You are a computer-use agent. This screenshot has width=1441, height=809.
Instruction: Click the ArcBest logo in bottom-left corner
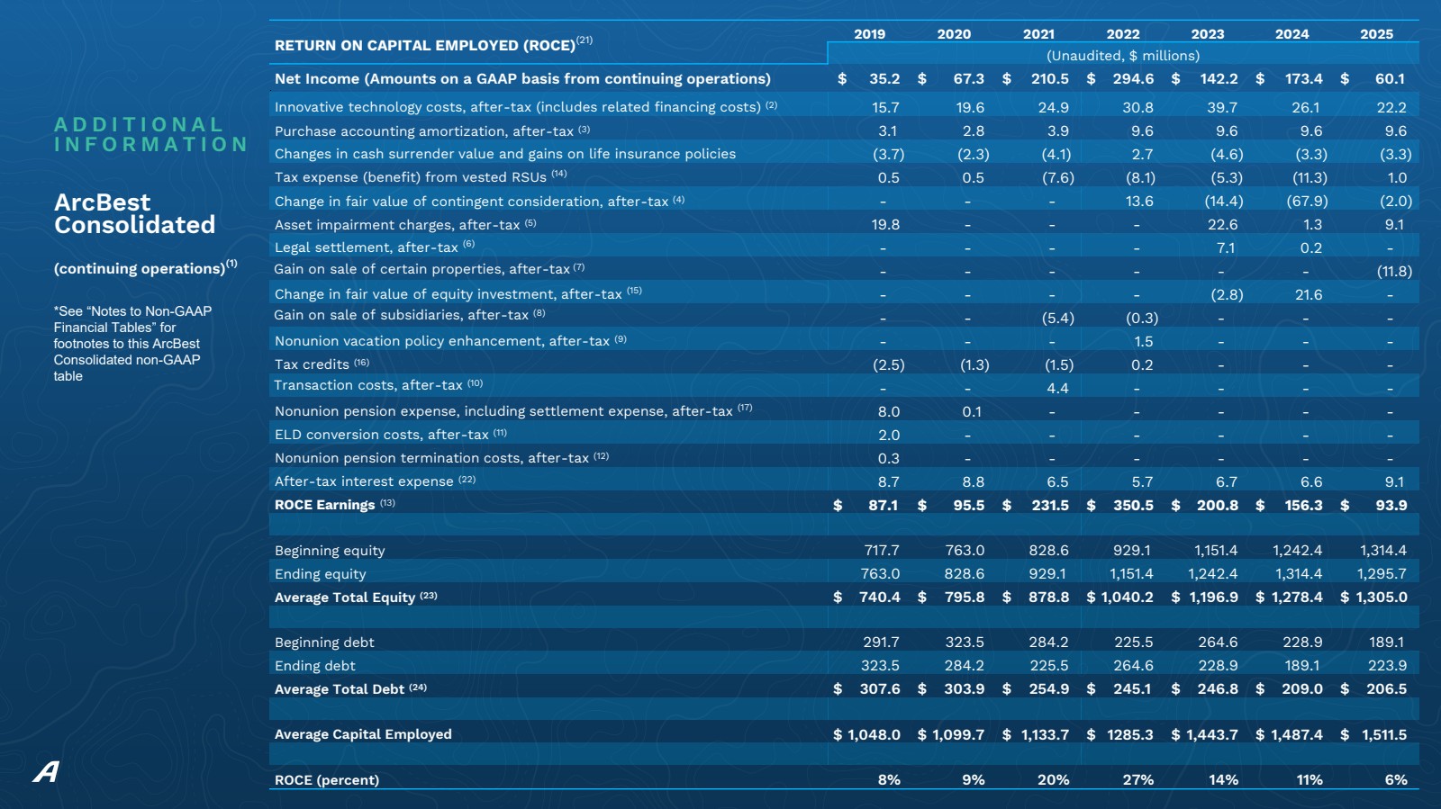46,771
